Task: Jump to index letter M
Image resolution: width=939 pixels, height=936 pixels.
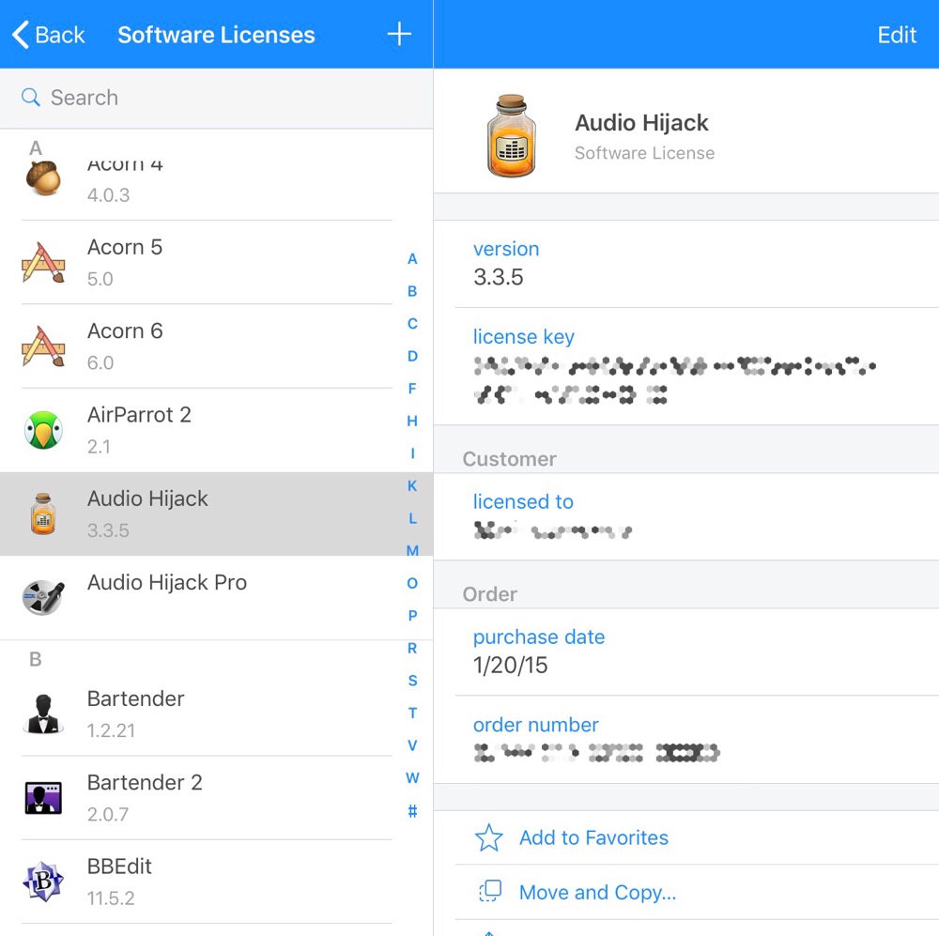Action: (x=412, y=550)
